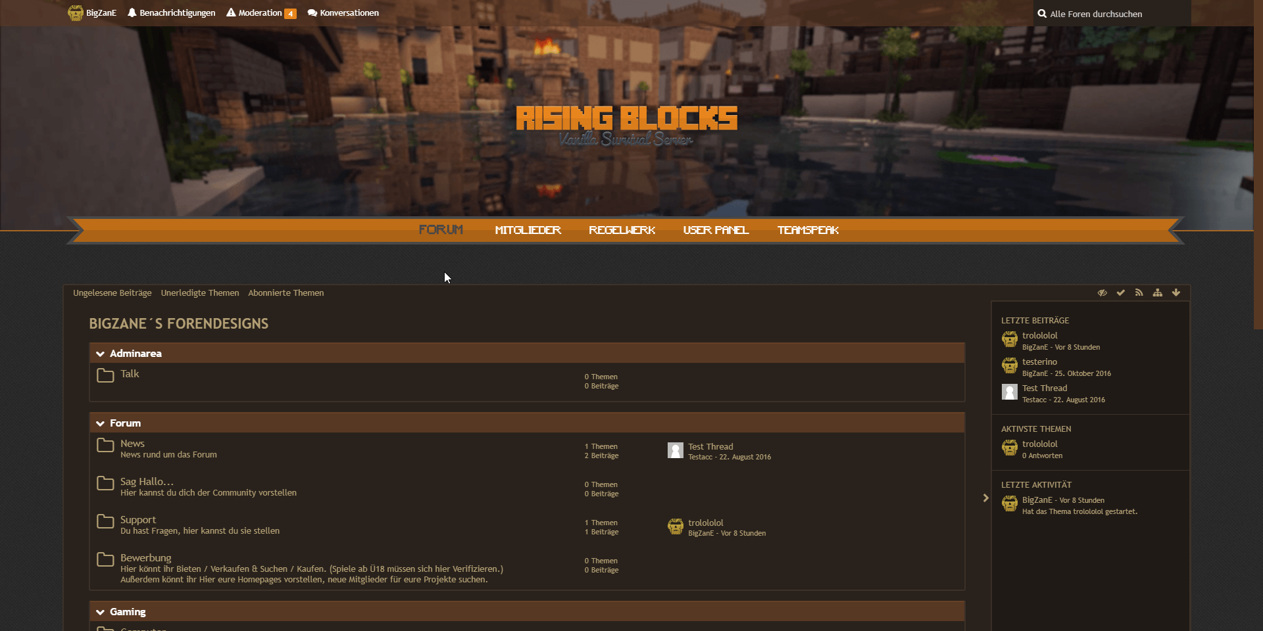Click avatar in Letzte Aktivität box
1263x631 pixels.
click(x=1010, y=503)
